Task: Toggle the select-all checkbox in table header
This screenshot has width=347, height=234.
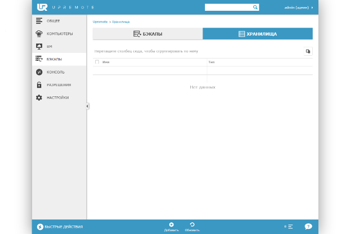Action: tap(97, 62)
